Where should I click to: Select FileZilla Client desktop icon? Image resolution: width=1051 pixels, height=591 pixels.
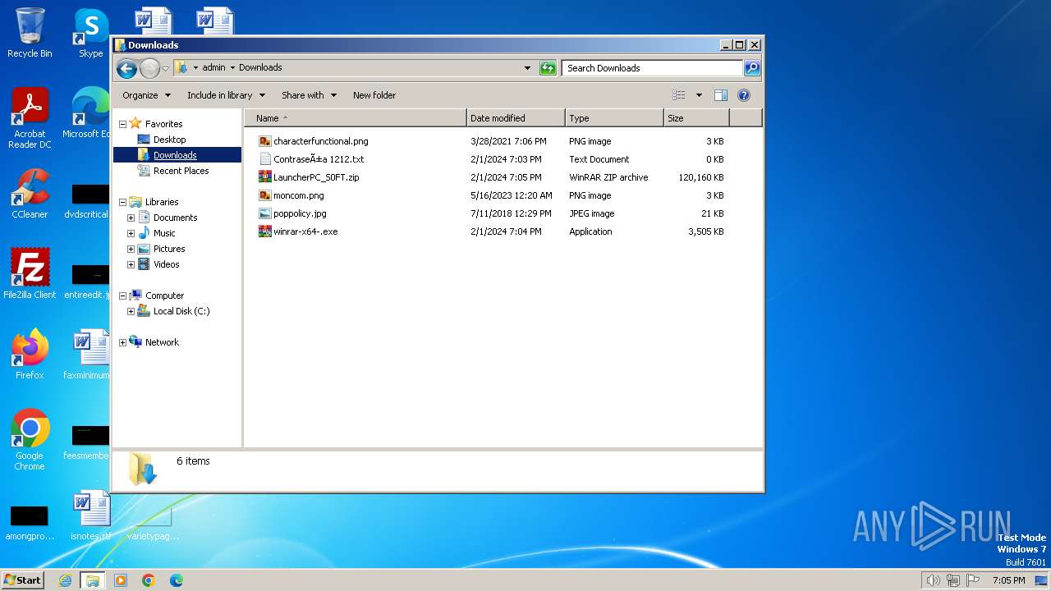click(30, 273)
